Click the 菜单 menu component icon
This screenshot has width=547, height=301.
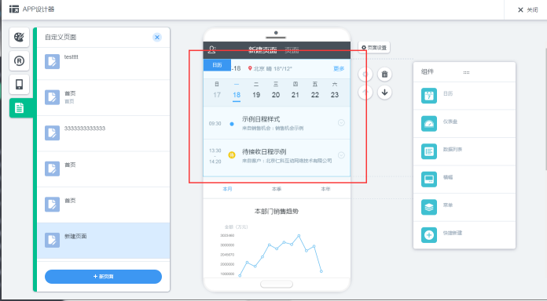point(429,207)
